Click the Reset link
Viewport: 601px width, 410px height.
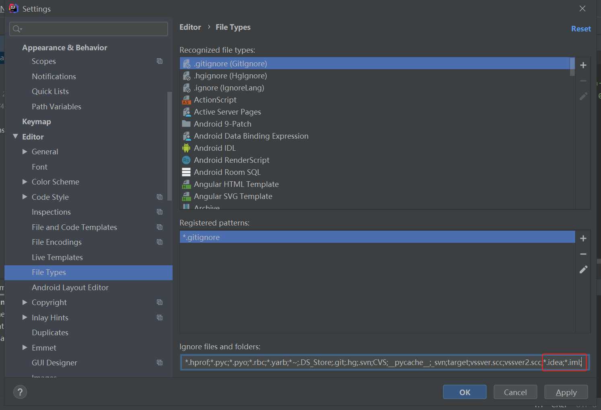[x=581, y=29]
